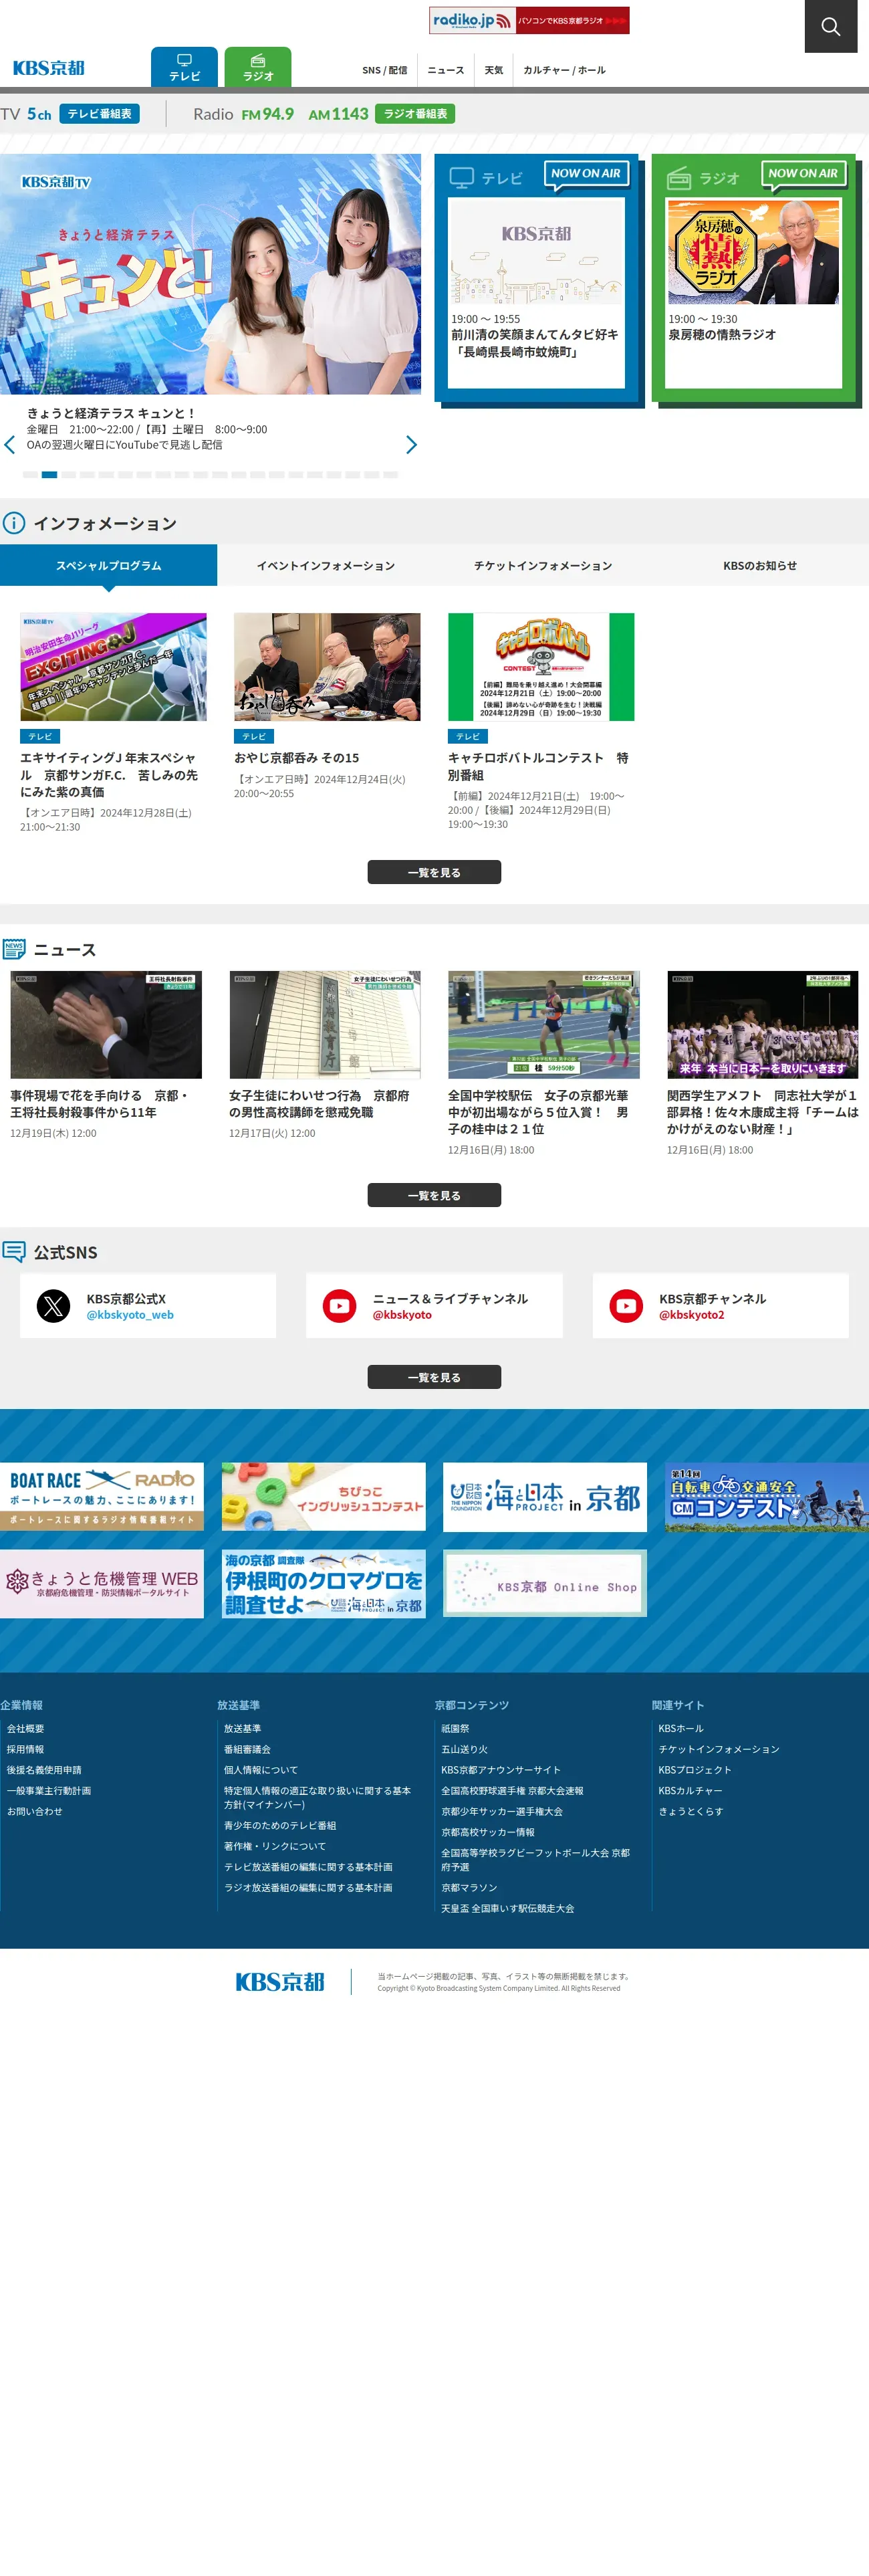This screenshot has height=2576, width=869.
Task: Open 海と日本 PROJECT in 京都 banner
Action: point(545,1497)
